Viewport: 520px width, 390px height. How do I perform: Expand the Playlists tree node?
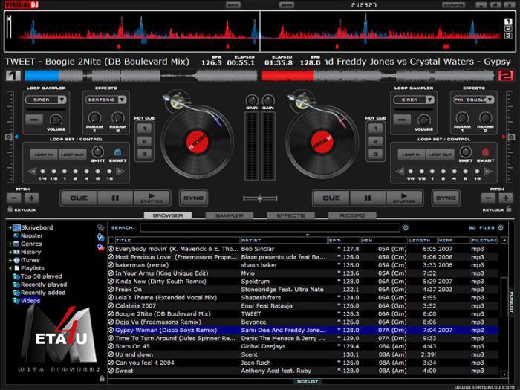click(x=10, y=268)
